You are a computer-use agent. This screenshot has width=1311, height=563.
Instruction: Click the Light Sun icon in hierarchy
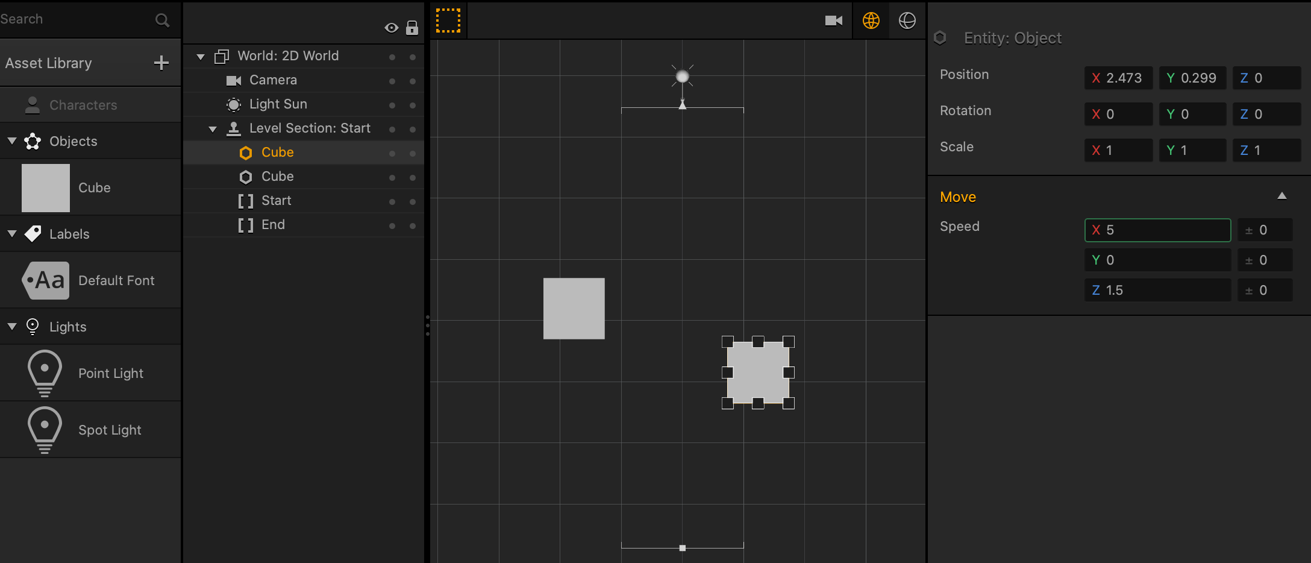(x=234, y=104)
